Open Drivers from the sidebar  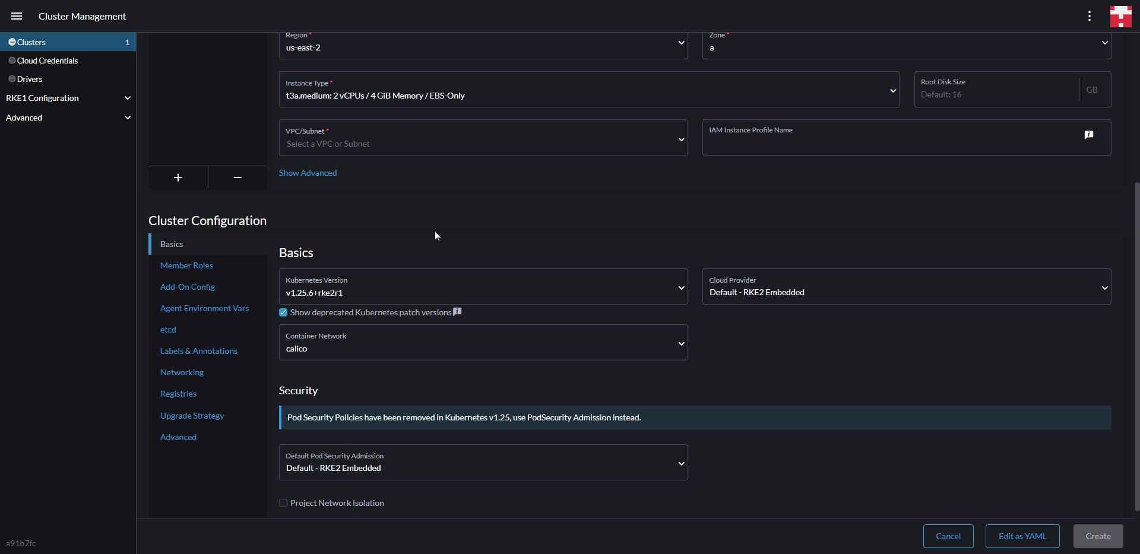(x=30, y=78)
